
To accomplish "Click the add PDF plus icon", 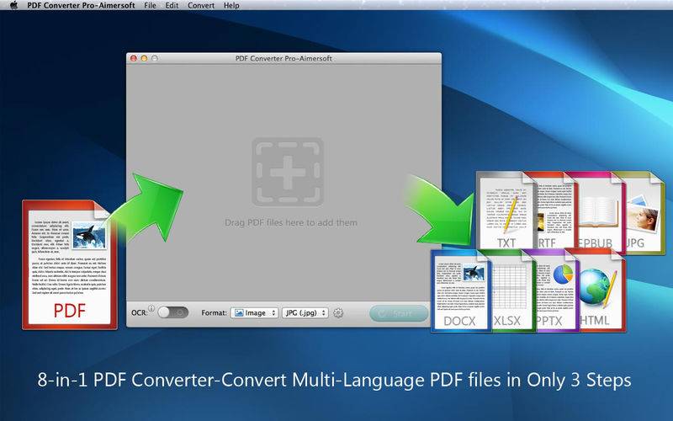I will (x=288, y=172).
